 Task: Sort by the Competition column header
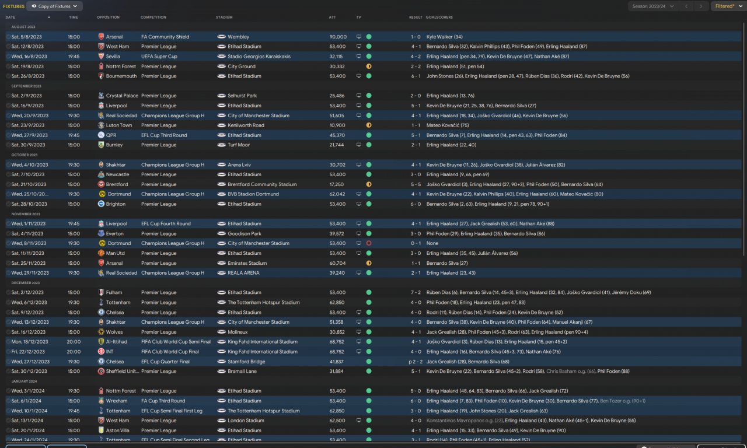[153, 17]
